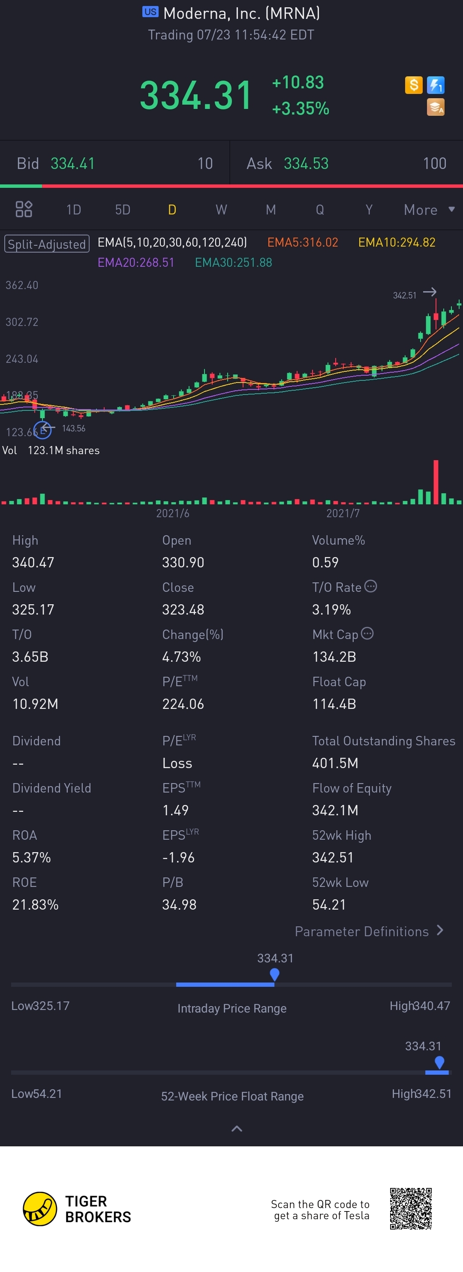This screenshot has width=463, height=1272.
Task: Tap the circled E earnings marker on chart
Action: click(x=42, y=430)
